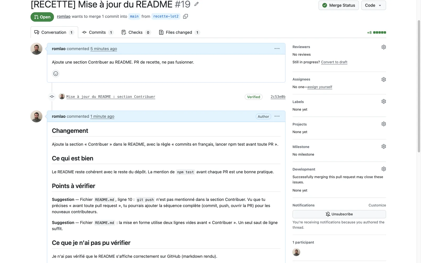Click the commit author avatar in timeline
The height and width of the screenshot is (263, 421).
[x=62, y=96]
